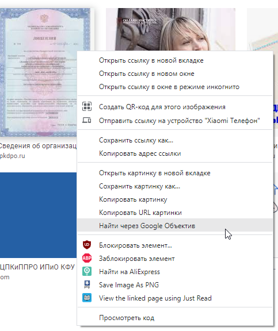This screenshot has width=278, height=331.
Task: Click the QR code icon in context menu
Action: [x=87, y=106]
